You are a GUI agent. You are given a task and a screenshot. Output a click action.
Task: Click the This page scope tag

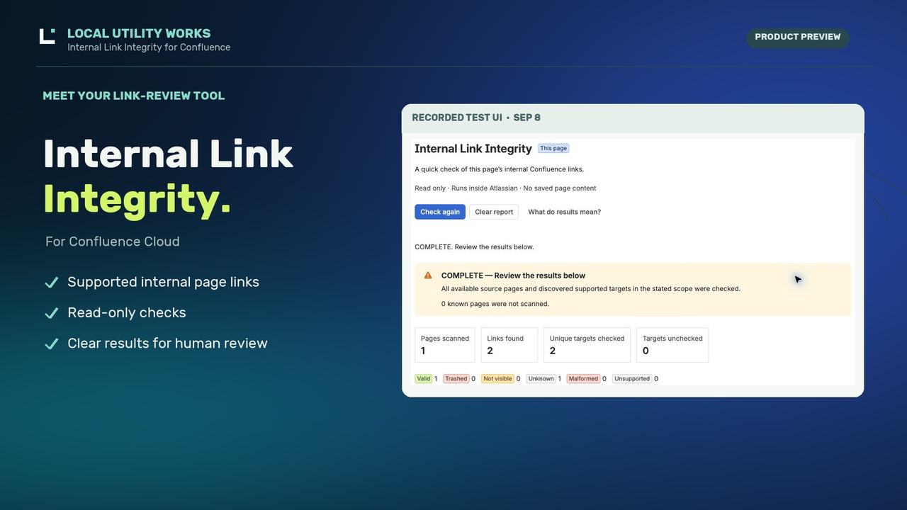pos(553,148)
